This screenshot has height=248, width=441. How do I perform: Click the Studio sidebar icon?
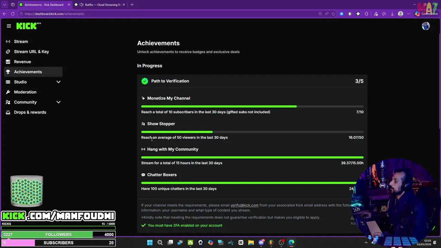coord(8,82)
